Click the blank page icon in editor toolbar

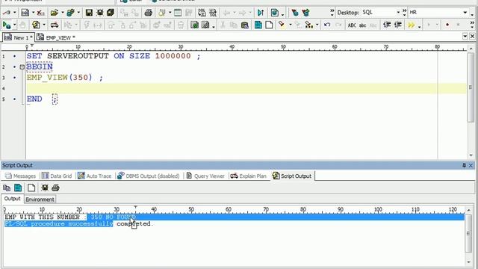269,25
